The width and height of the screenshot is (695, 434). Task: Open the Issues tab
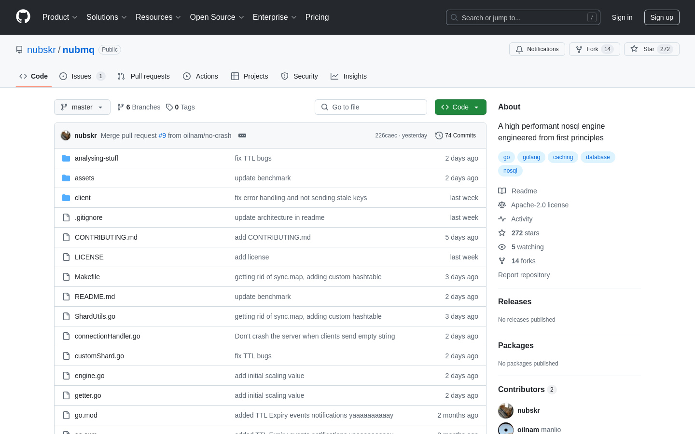tap(82, 76)
